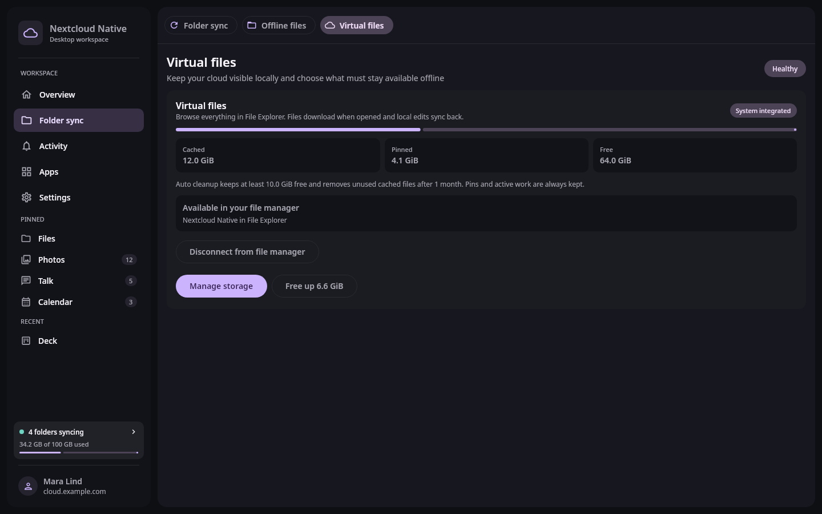Click the Free 64.0 GiB card

coord(695,155)
